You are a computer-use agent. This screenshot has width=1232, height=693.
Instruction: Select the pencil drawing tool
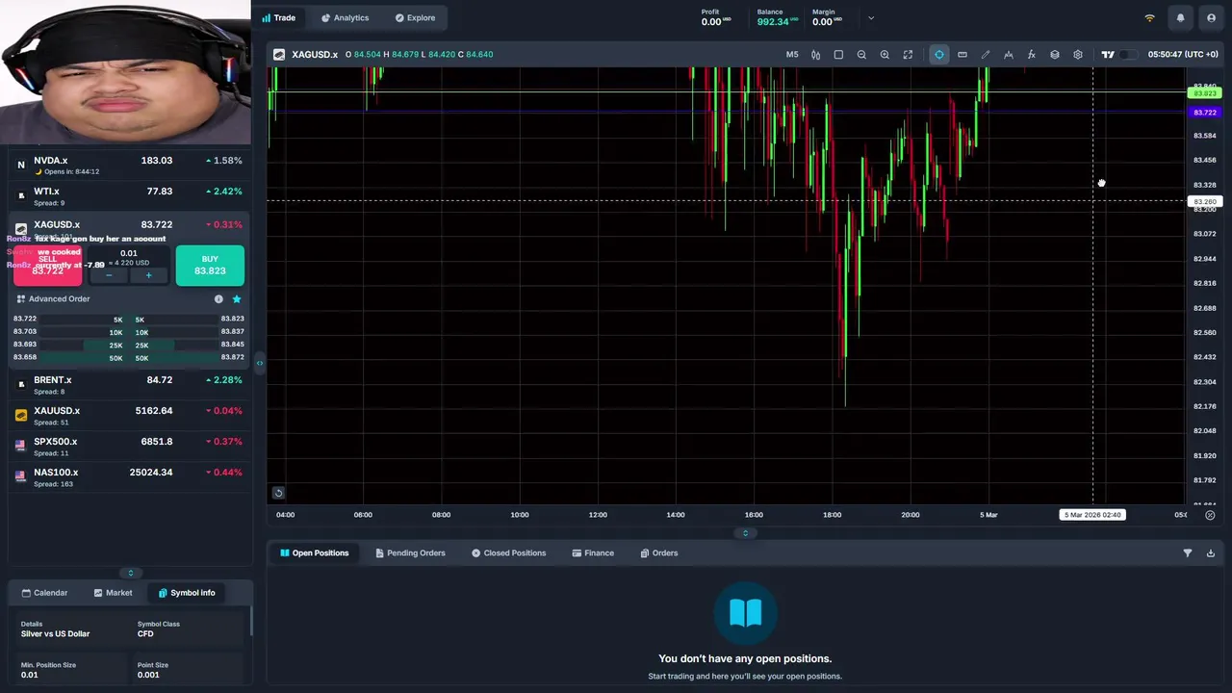pyautogui.click(x=986, y=55)
